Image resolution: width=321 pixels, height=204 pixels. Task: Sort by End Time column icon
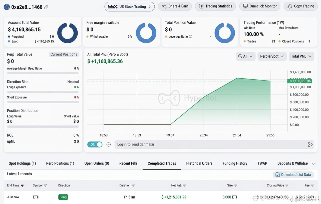[22, 185]
